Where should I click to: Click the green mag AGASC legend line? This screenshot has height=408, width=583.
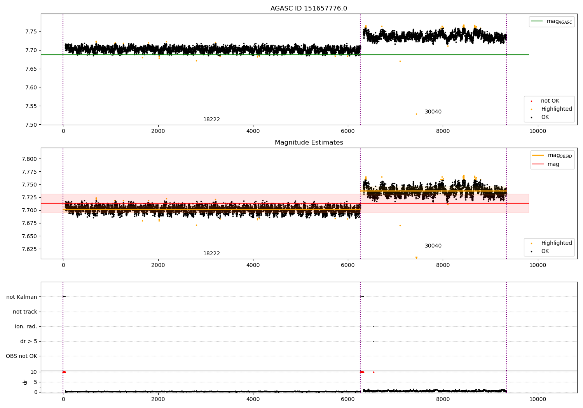click(x=537, y=21)
